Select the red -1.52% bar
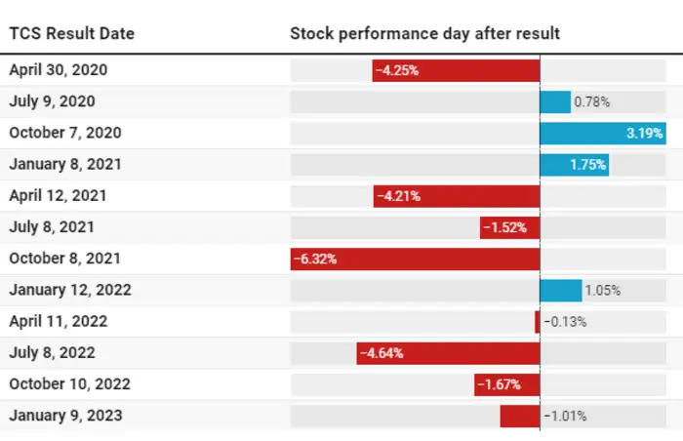Viewport: 683px width, 441px height. point(509,227)
